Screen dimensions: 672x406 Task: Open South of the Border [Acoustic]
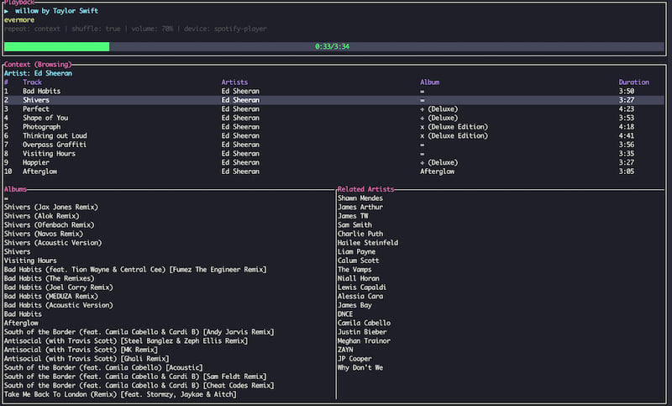(x=103, y=368)
